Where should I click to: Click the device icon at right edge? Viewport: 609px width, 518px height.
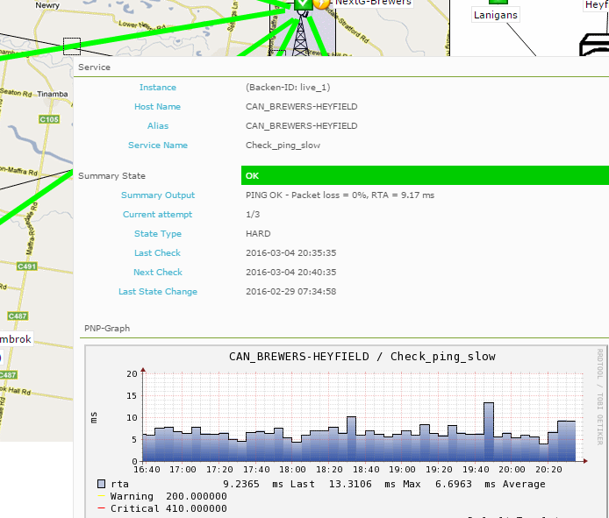point(594,45)
